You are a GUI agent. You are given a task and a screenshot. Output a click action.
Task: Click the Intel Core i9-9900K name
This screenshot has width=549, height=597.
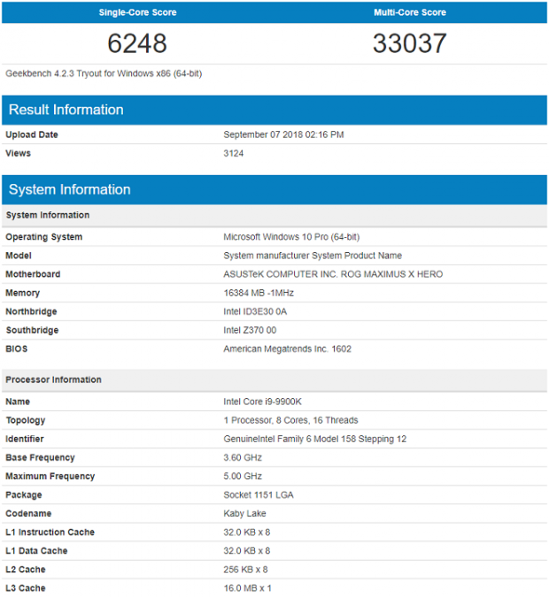(x=263, y=402)
